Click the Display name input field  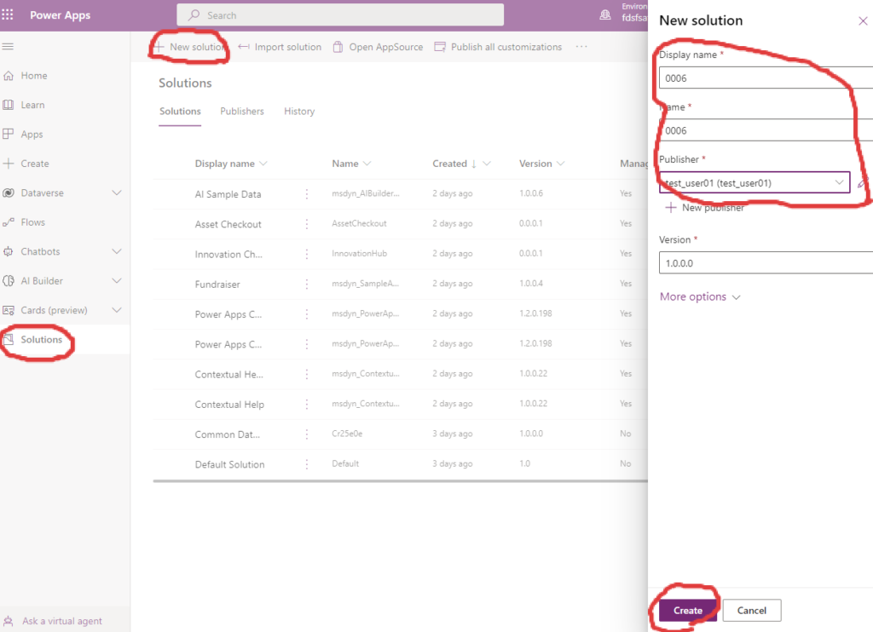click(763, 78)
